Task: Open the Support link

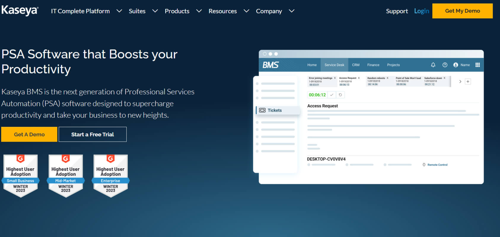Action: pyautogui.click(x=397, y=11)
